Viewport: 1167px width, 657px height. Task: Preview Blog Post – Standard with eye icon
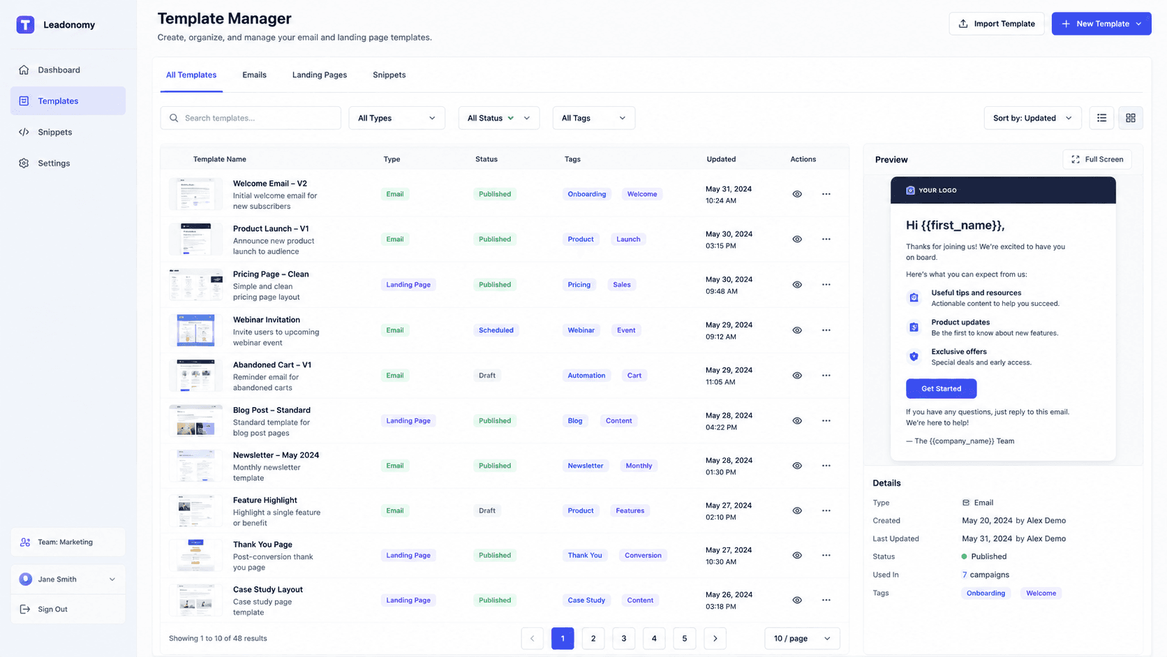pyautogui.click(x=797, y=420)
